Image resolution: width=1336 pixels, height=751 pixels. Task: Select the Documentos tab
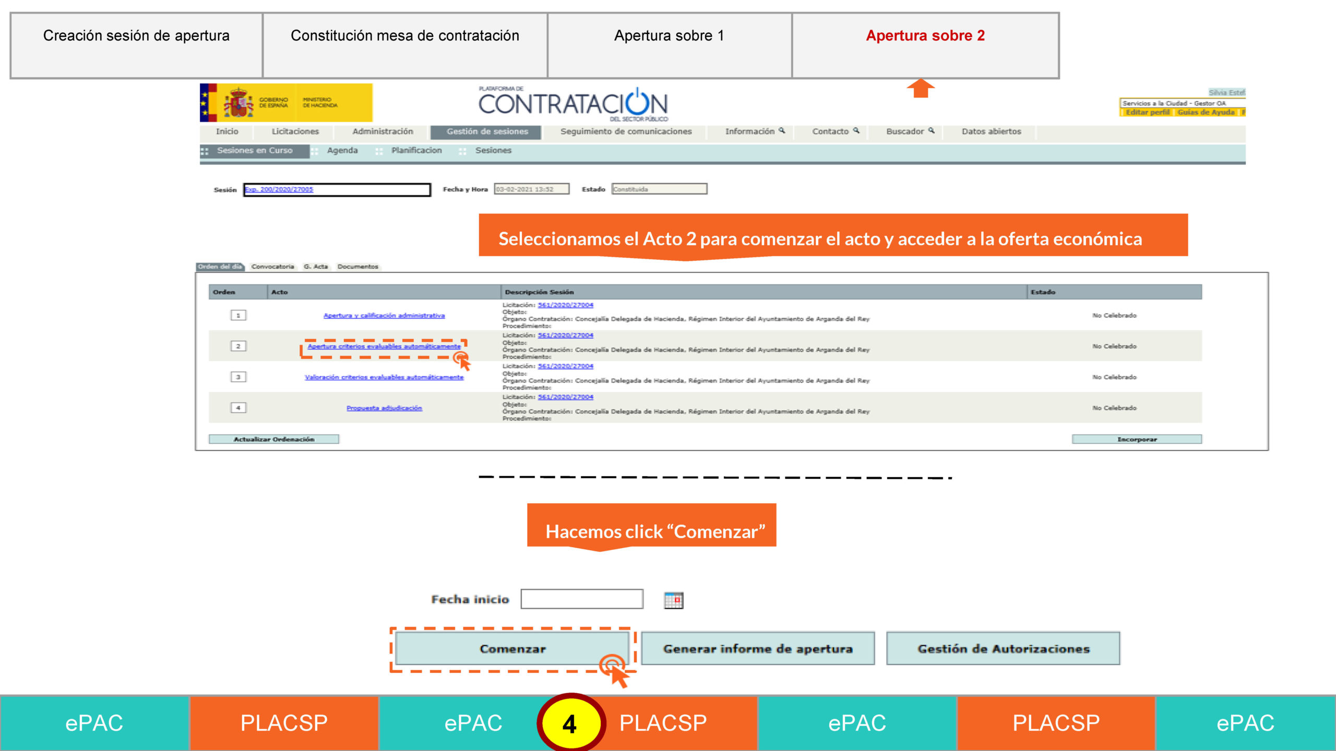(357, 267)
